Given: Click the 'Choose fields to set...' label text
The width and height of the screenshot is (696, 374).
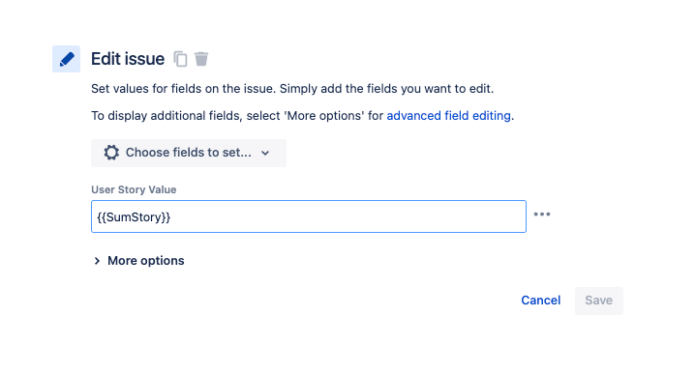Looking at the screenshot, I should tap(188, 153).
